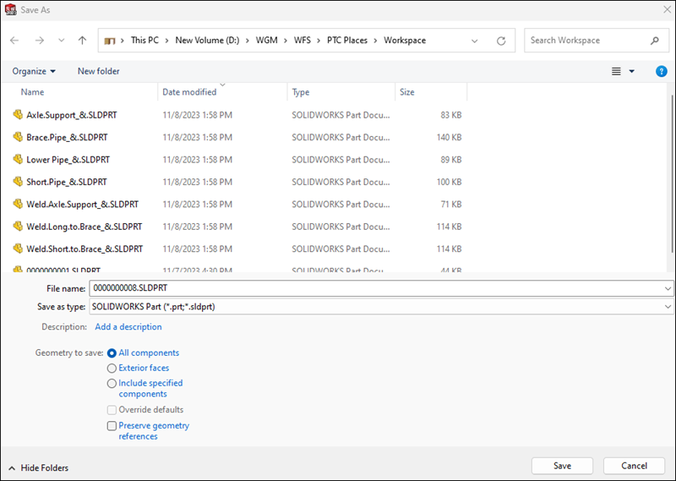Click the 83 KB size cell
The image size is (676, 481).
pos(451,115)
